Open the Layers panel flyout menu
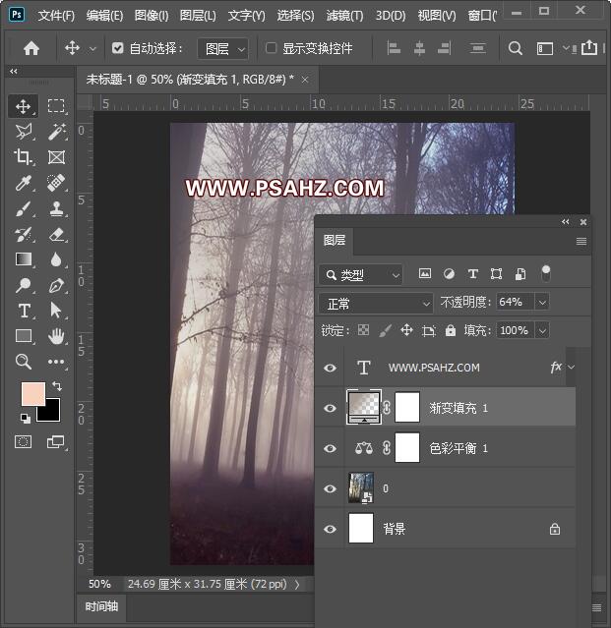 pos(581,241)
